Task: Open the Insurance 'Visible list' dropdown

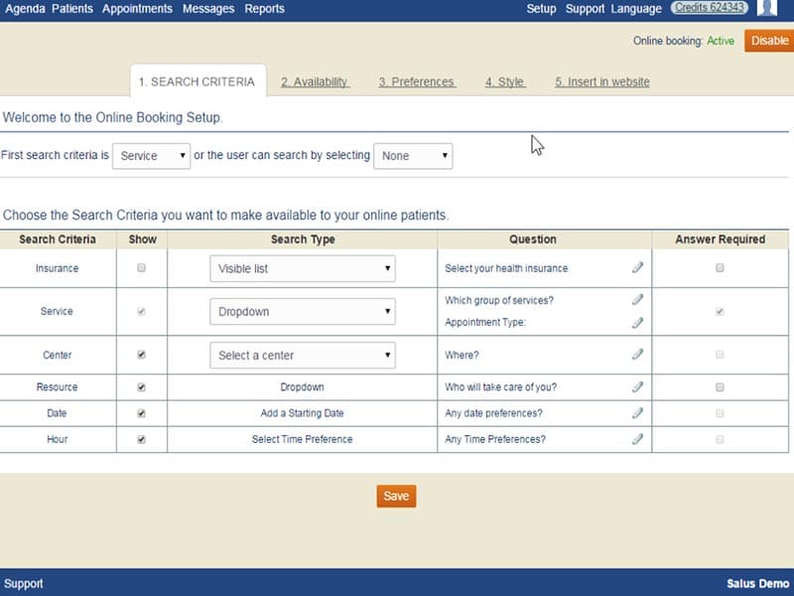Action: tap(303, 268)
